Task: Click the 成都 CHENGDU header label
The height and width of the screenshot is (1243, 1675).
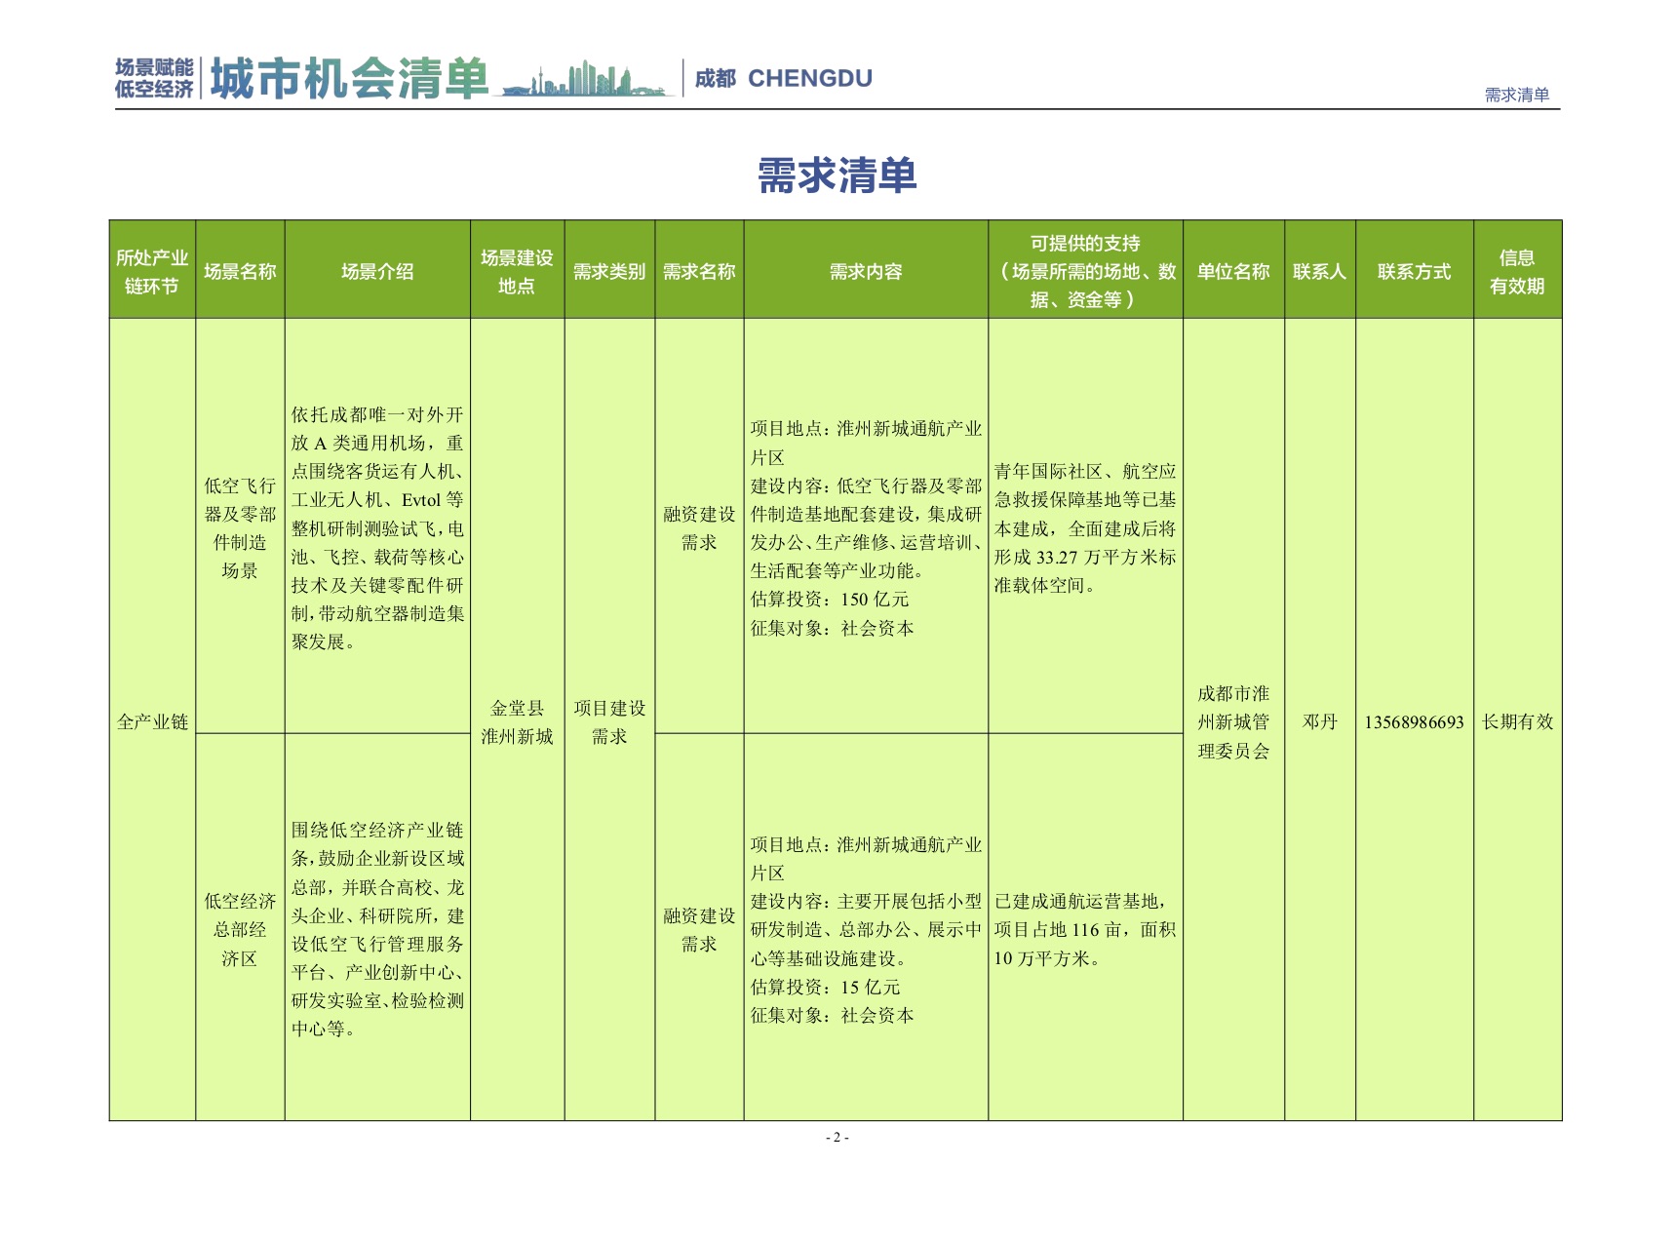Action: coord(783,78)
